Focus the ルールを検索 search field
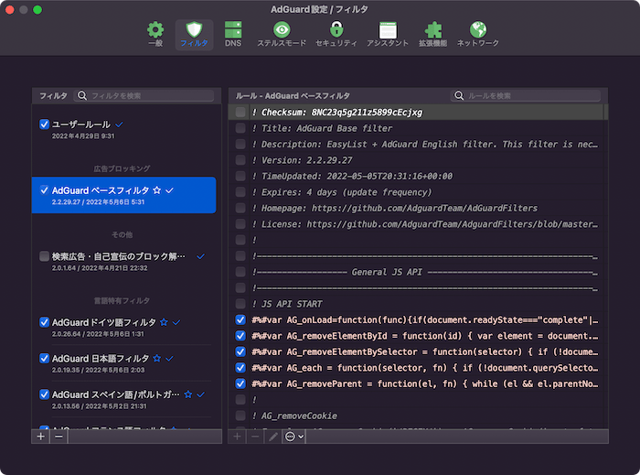This screenshot has width=640, height=475. 526,95
